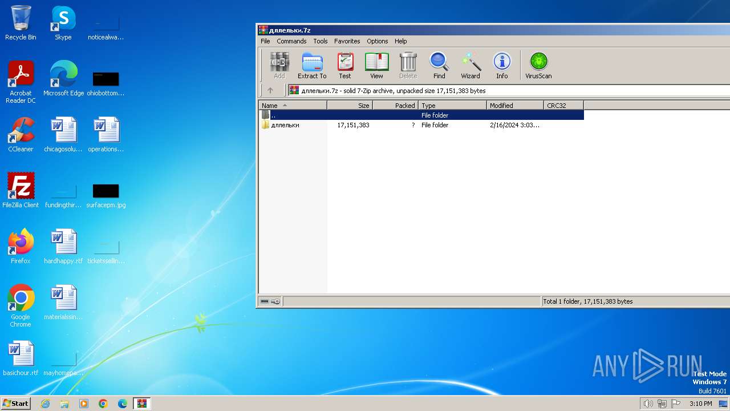Sort by the Type column header

(453, 105)
